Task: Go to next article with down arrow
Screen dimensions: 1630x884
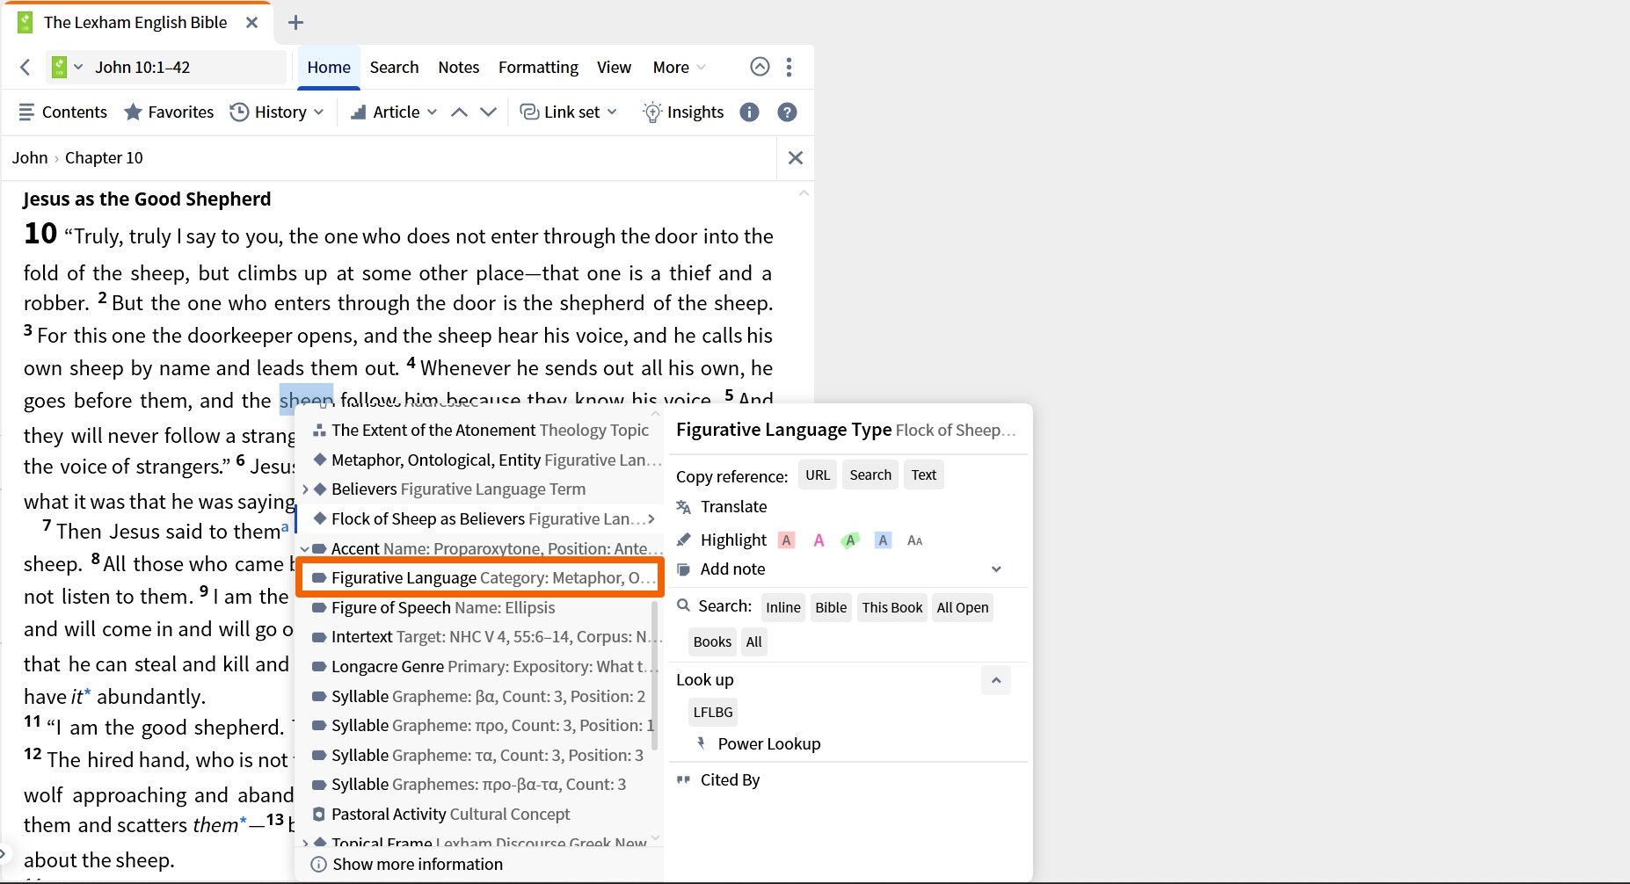Action: [x=488, y=112]
